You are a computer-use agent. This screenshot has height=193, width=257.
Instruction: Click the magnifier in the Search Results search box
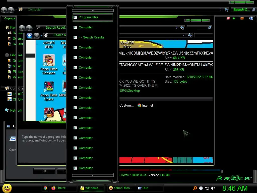209,28
